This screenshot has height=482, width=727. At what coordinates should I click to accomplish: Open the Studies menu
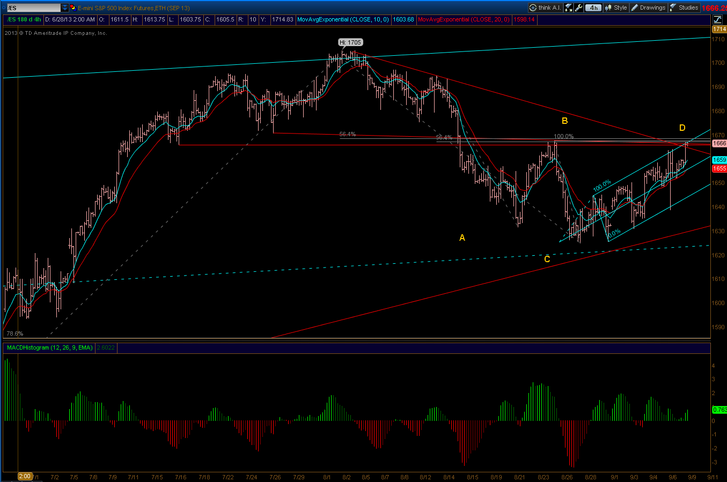684,8
